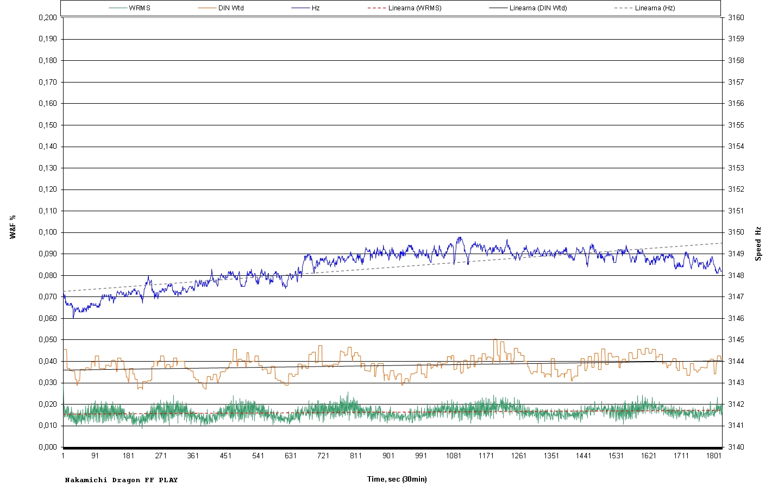
Task: Click the 3157 right axis label
Action: click(736, 82)
